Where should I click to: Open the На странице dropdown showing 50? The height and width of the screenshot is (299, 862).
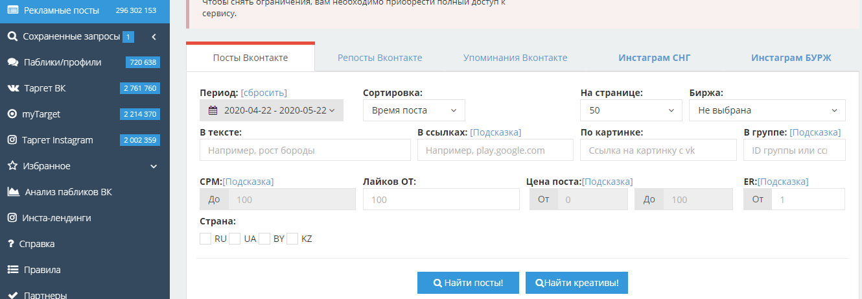pyautogui.click(x=631, y=110)
